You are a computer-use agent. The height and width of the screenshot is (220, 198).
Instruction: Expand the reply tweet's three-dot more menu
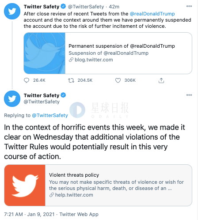click(189, 95)
